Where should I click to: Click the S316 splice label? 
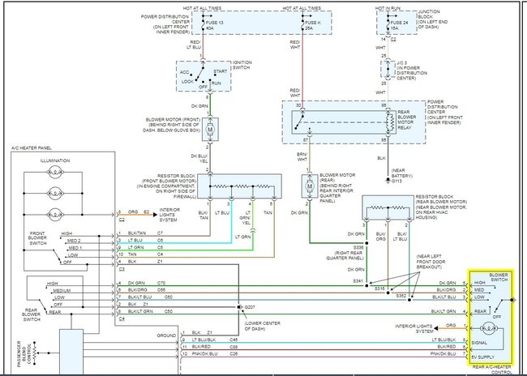click(x=379, y=288)
